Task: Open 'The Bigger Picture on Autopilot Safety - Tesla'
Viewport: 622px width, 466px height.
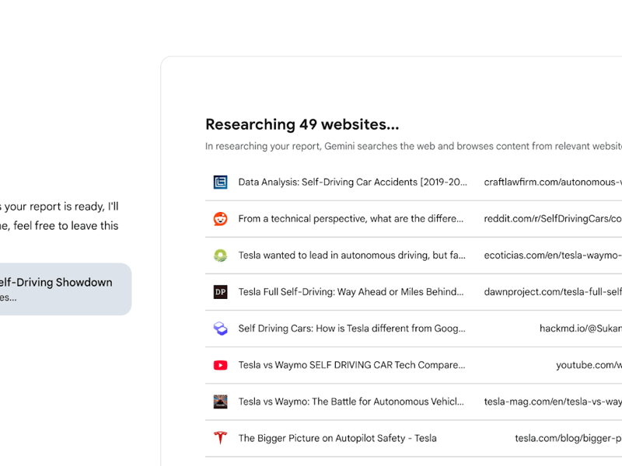Action: click(x=337, y=438)
